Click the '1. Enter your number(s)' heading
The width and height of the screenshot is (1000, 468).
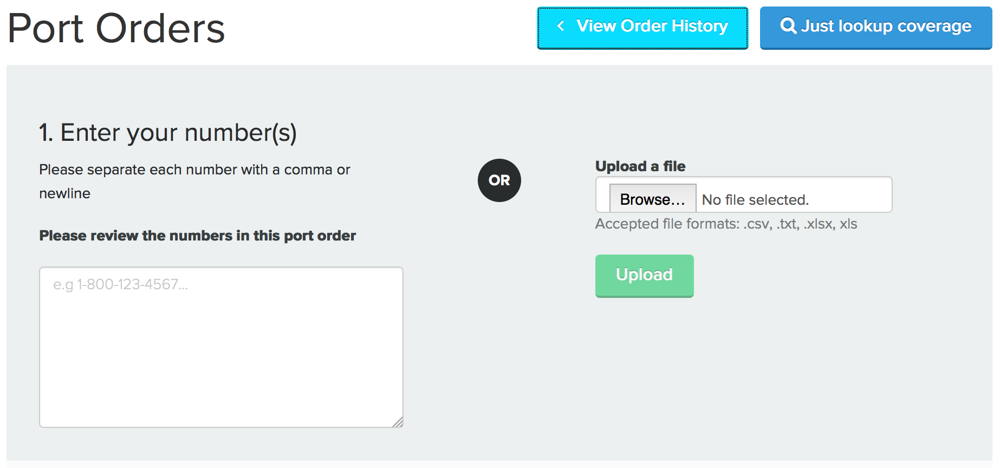pos(168,133)
